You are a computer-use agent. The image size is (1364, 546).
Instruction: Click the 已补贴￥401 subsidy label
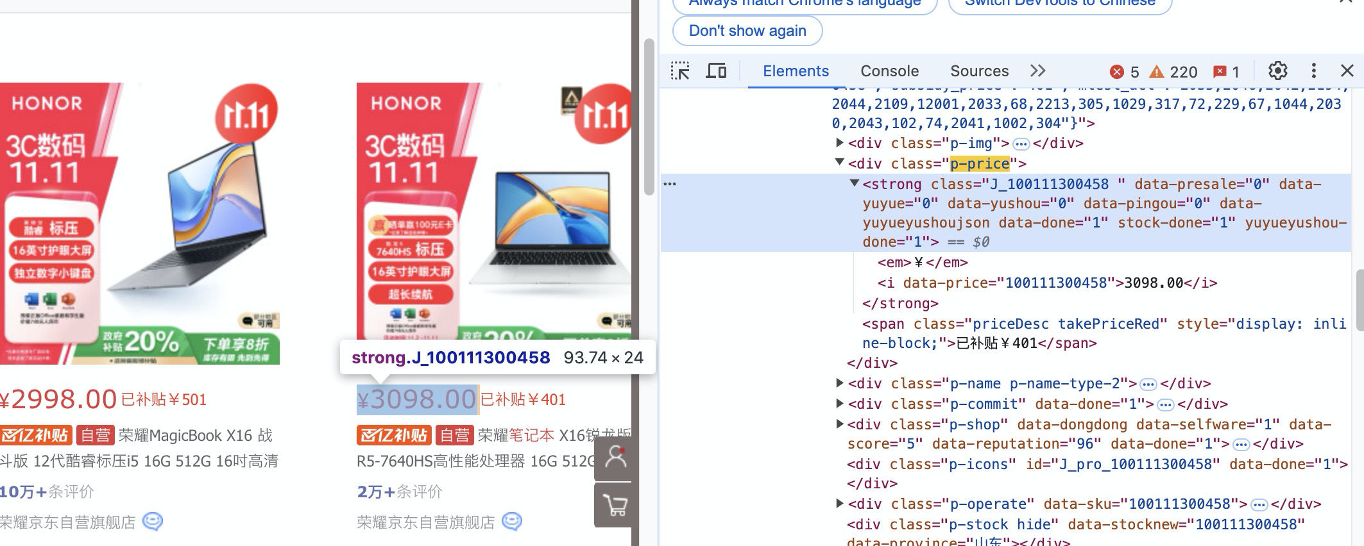click(x=523, y=400)
